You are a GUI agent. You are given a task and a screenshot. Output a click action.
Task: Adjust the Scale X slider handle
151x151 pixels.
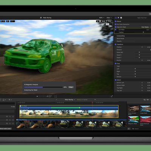[139, 55]
